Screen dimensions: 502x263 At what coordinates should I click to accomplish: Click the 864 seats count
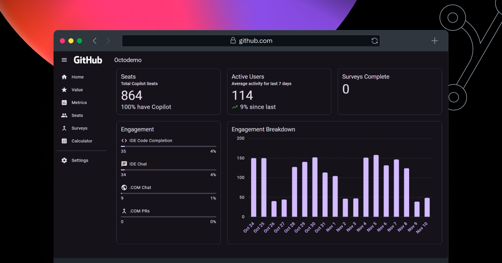[132, 96]
